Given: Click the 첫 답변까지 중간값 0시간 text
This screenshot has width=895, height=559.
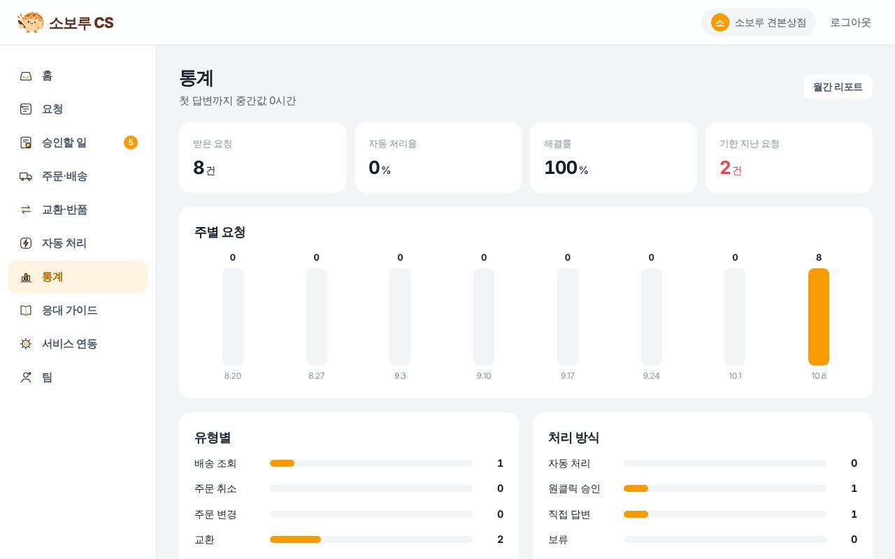Looking at the screenshot, I should click(x=238, y=101).
